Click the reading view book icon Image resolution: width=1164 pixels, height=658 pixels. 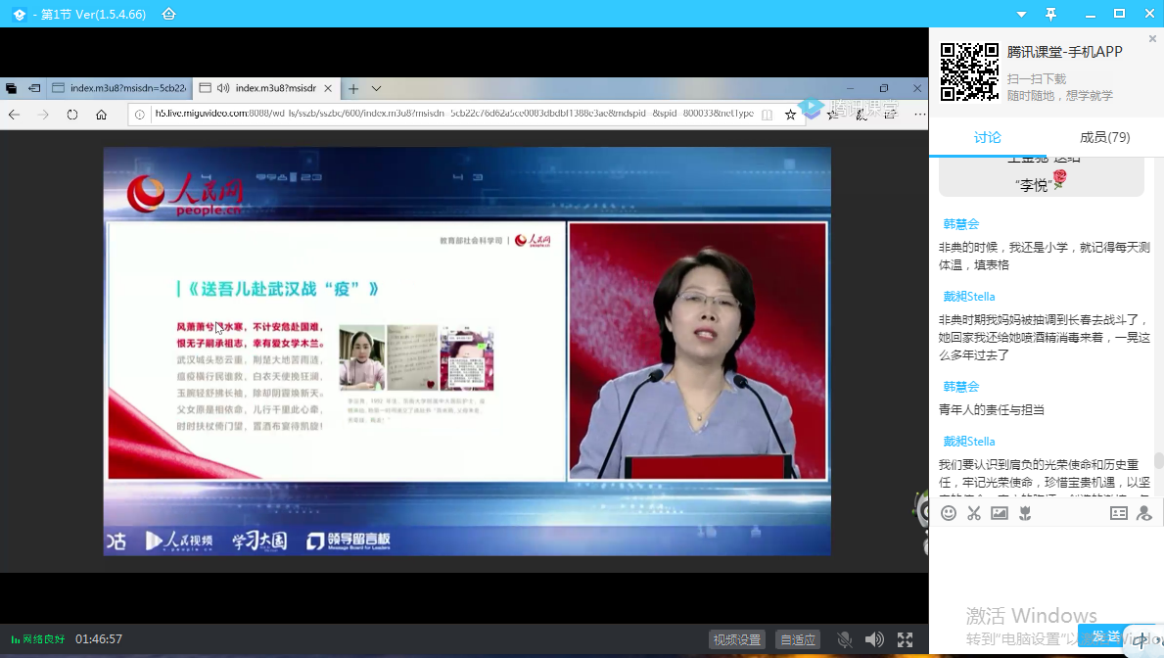767,115
